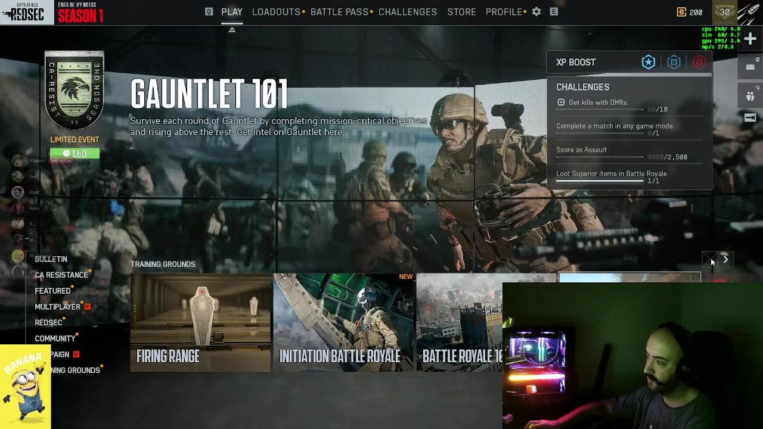Click the NEW tag on Initiation Battle Royale
763x429 pixels.
point(406,276)
